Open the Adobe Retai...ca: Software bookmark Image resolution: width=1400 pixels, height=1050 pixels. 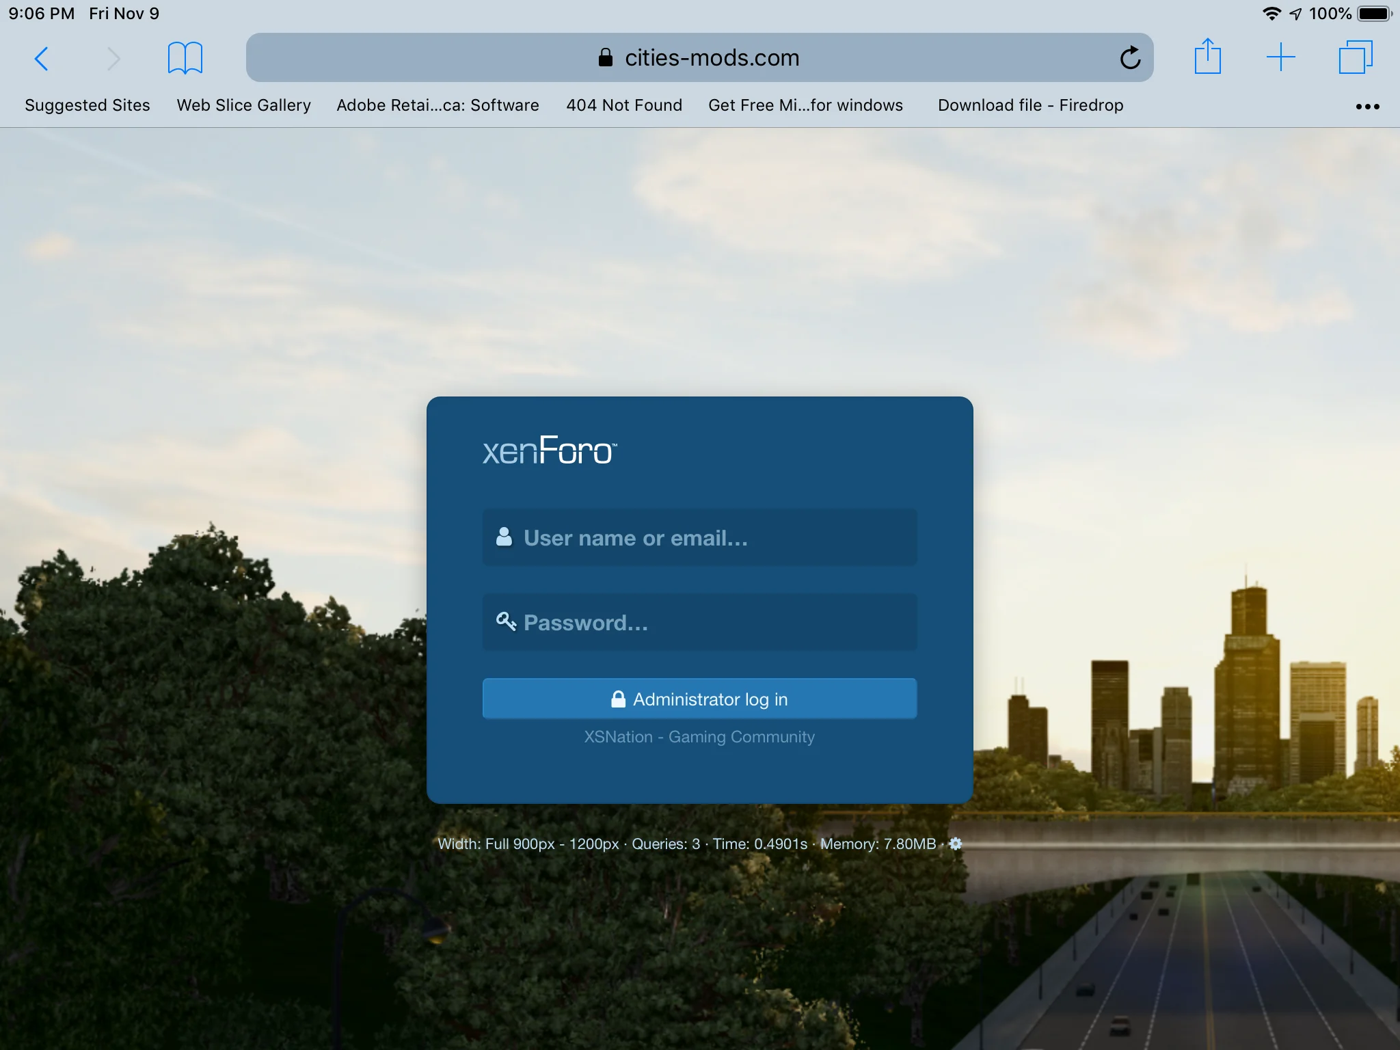click(x=437, y=105)
